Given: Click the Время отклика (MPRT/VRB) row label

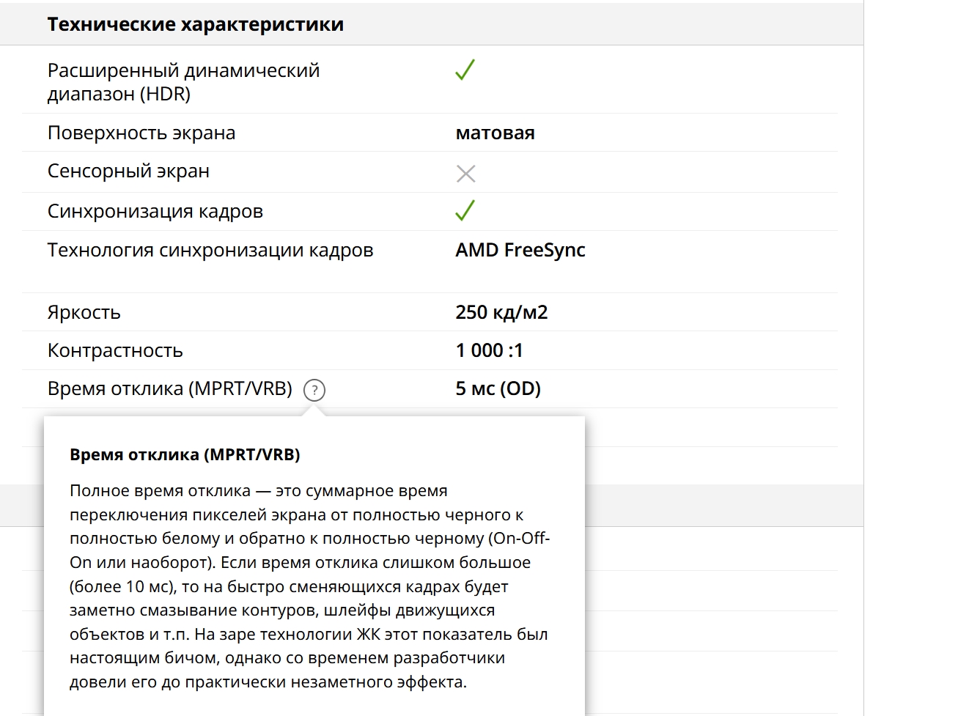Looking at the screenshot, I should (x=170, y=388).
